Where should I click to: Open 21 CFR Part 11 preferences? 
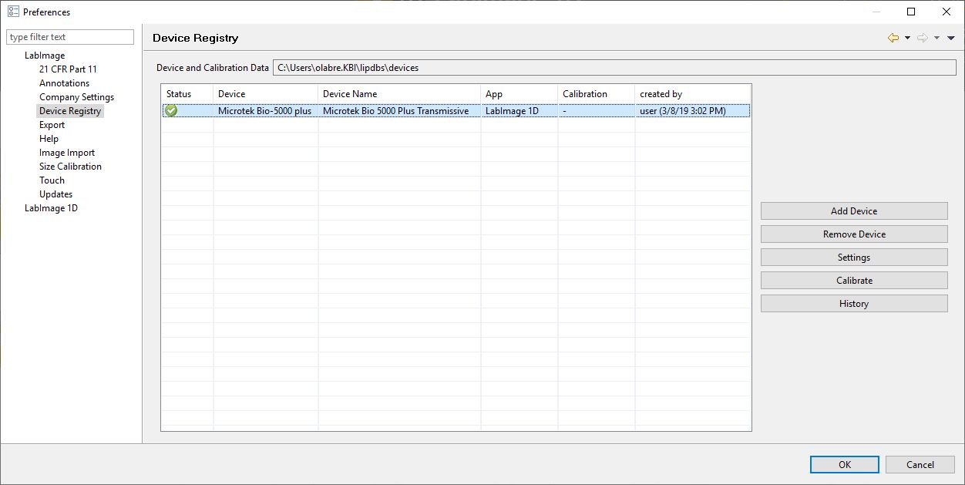[x=68, y=69]
